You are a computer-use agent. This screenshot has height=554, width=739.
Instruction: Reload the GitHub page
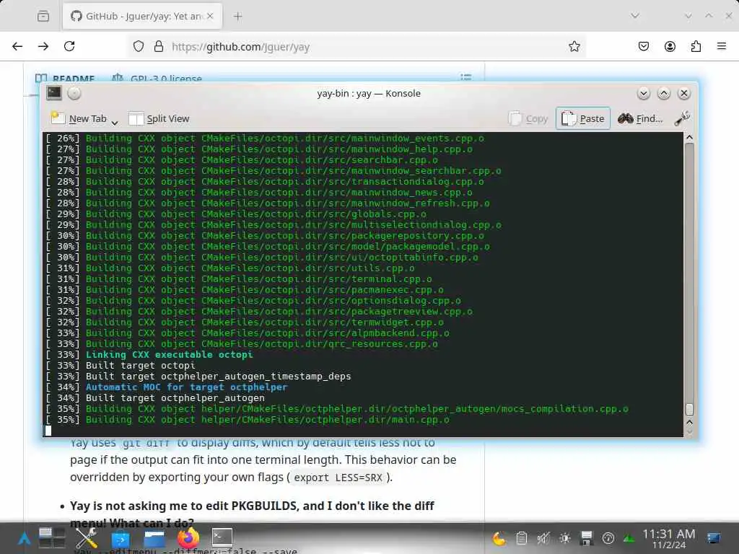(69, 46)
